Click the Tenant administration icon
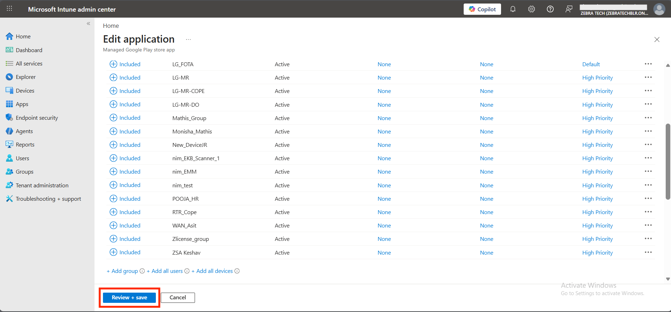The height and width of the screenshot is (312, 671). [x=10, y=185]
